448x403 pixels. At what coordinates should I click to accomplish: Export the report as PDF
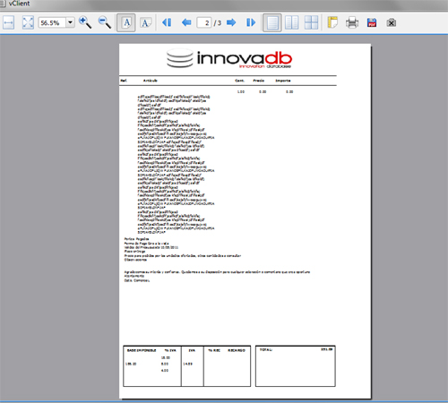(x=372, y=22)
